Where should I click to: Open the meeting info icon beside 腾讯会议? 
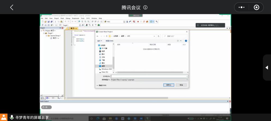point(145,7)
